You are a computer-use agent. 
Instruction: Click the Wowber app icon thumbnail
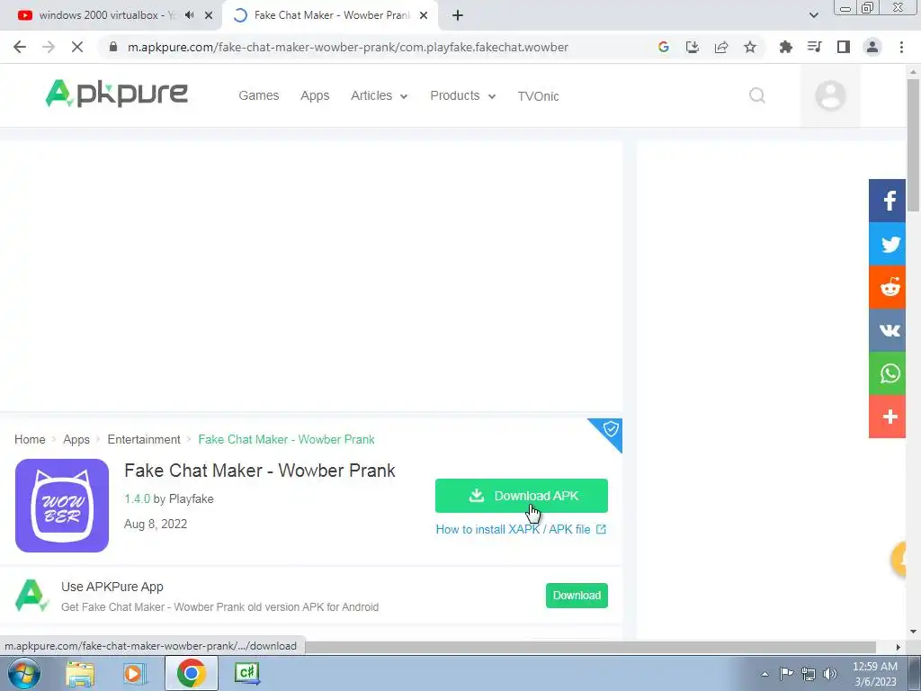tap(62, 506)
